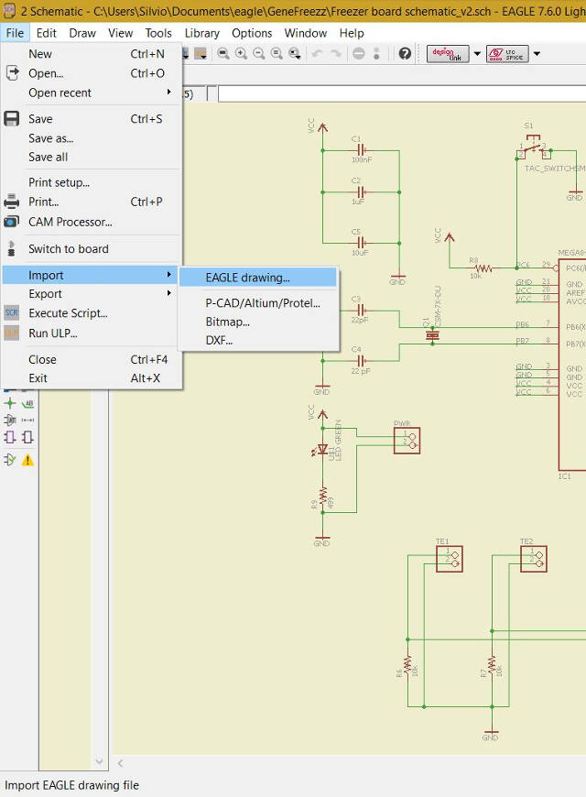Open the Help question mark icon

405,53
